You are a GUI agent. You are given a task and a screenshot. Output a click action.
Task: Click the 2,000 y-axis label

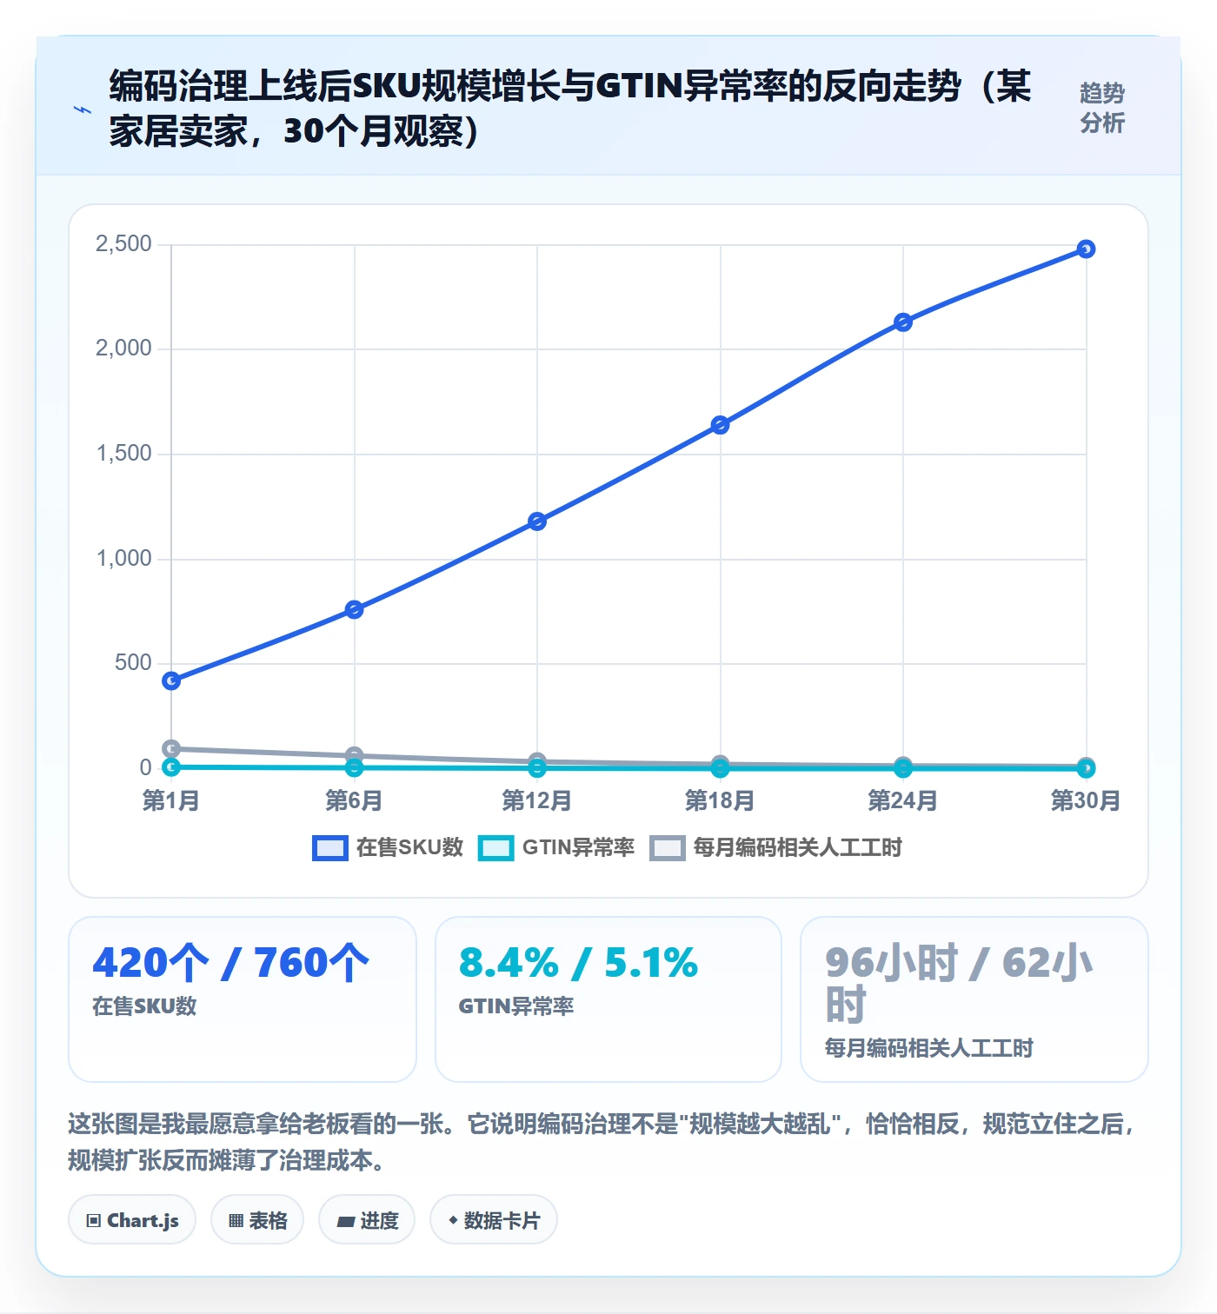pos(123,348)
